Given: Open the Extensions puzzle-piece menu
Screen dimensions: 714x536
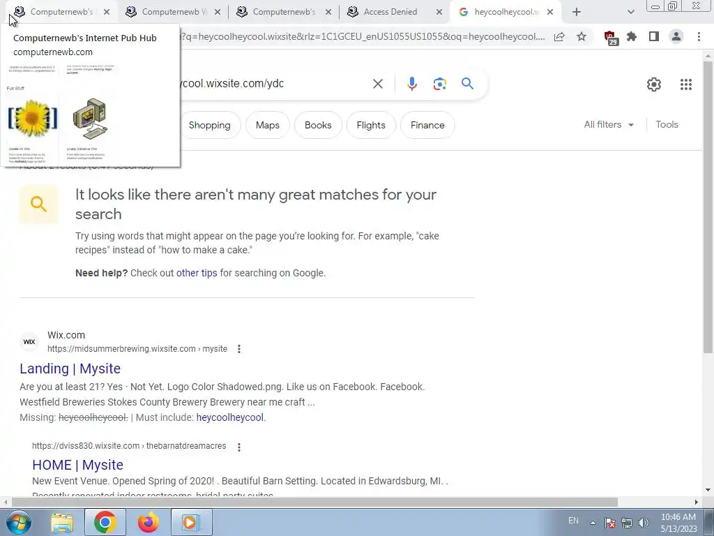Looking at the screenshot, I should point(632,36).
